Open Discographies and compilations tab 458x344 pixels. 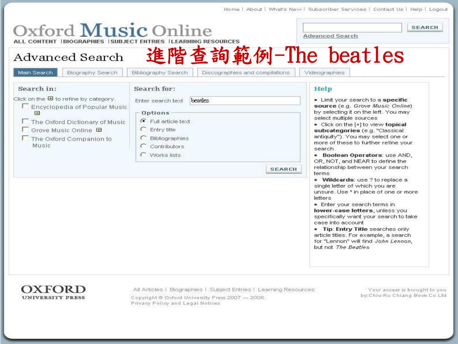(246, 73)
